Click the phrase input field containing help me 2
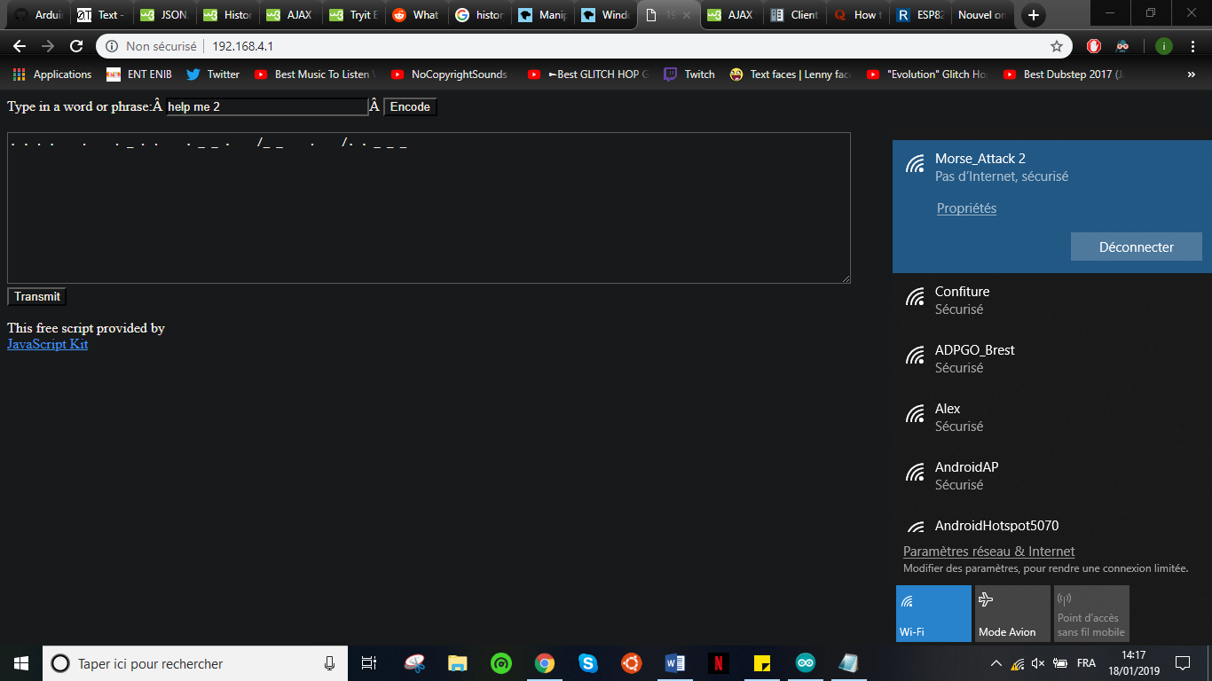Screen dimensions: 1212x681 coord(267,107)
